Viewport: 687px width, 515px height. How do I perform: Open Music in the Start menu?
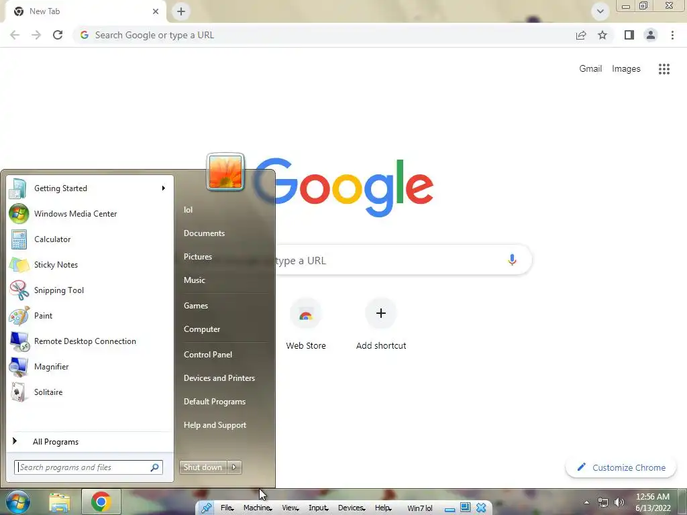(194, 280)
